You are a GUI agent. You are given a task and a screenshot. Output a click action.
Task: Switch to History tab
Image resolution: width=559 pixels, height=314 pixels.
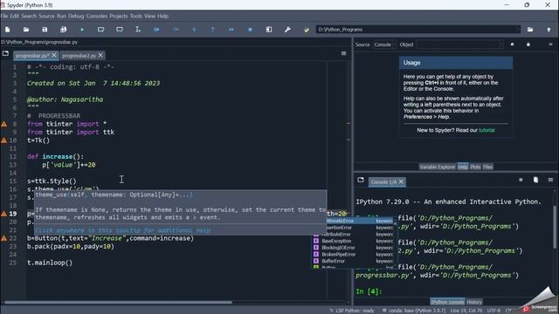coord(474,302)
